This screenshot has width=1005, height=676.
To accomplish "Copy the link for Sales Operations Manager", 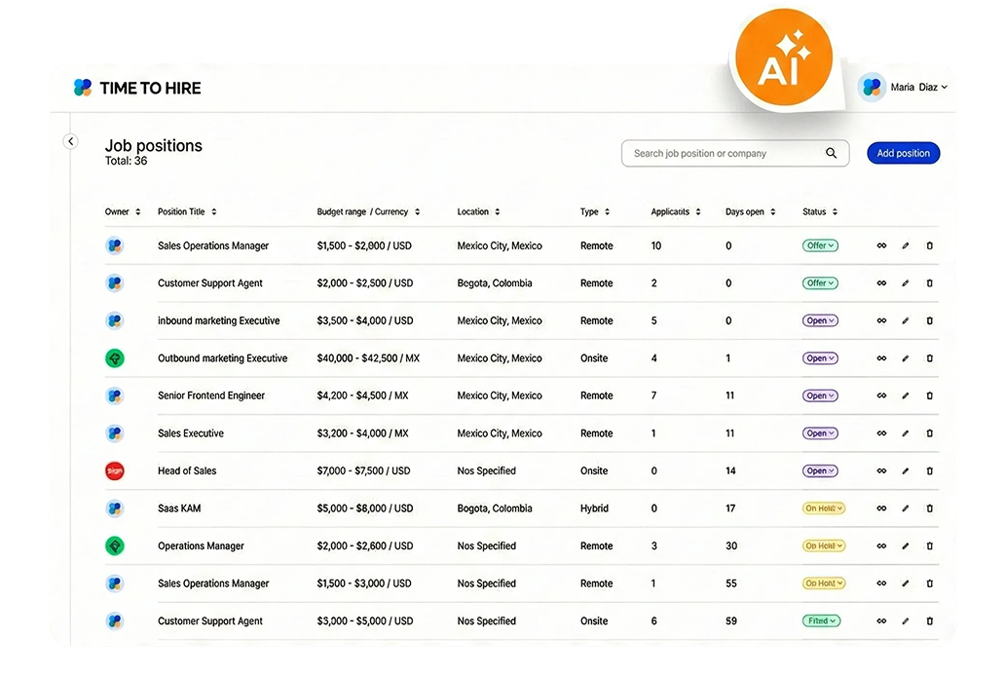I will click(881, 245).
